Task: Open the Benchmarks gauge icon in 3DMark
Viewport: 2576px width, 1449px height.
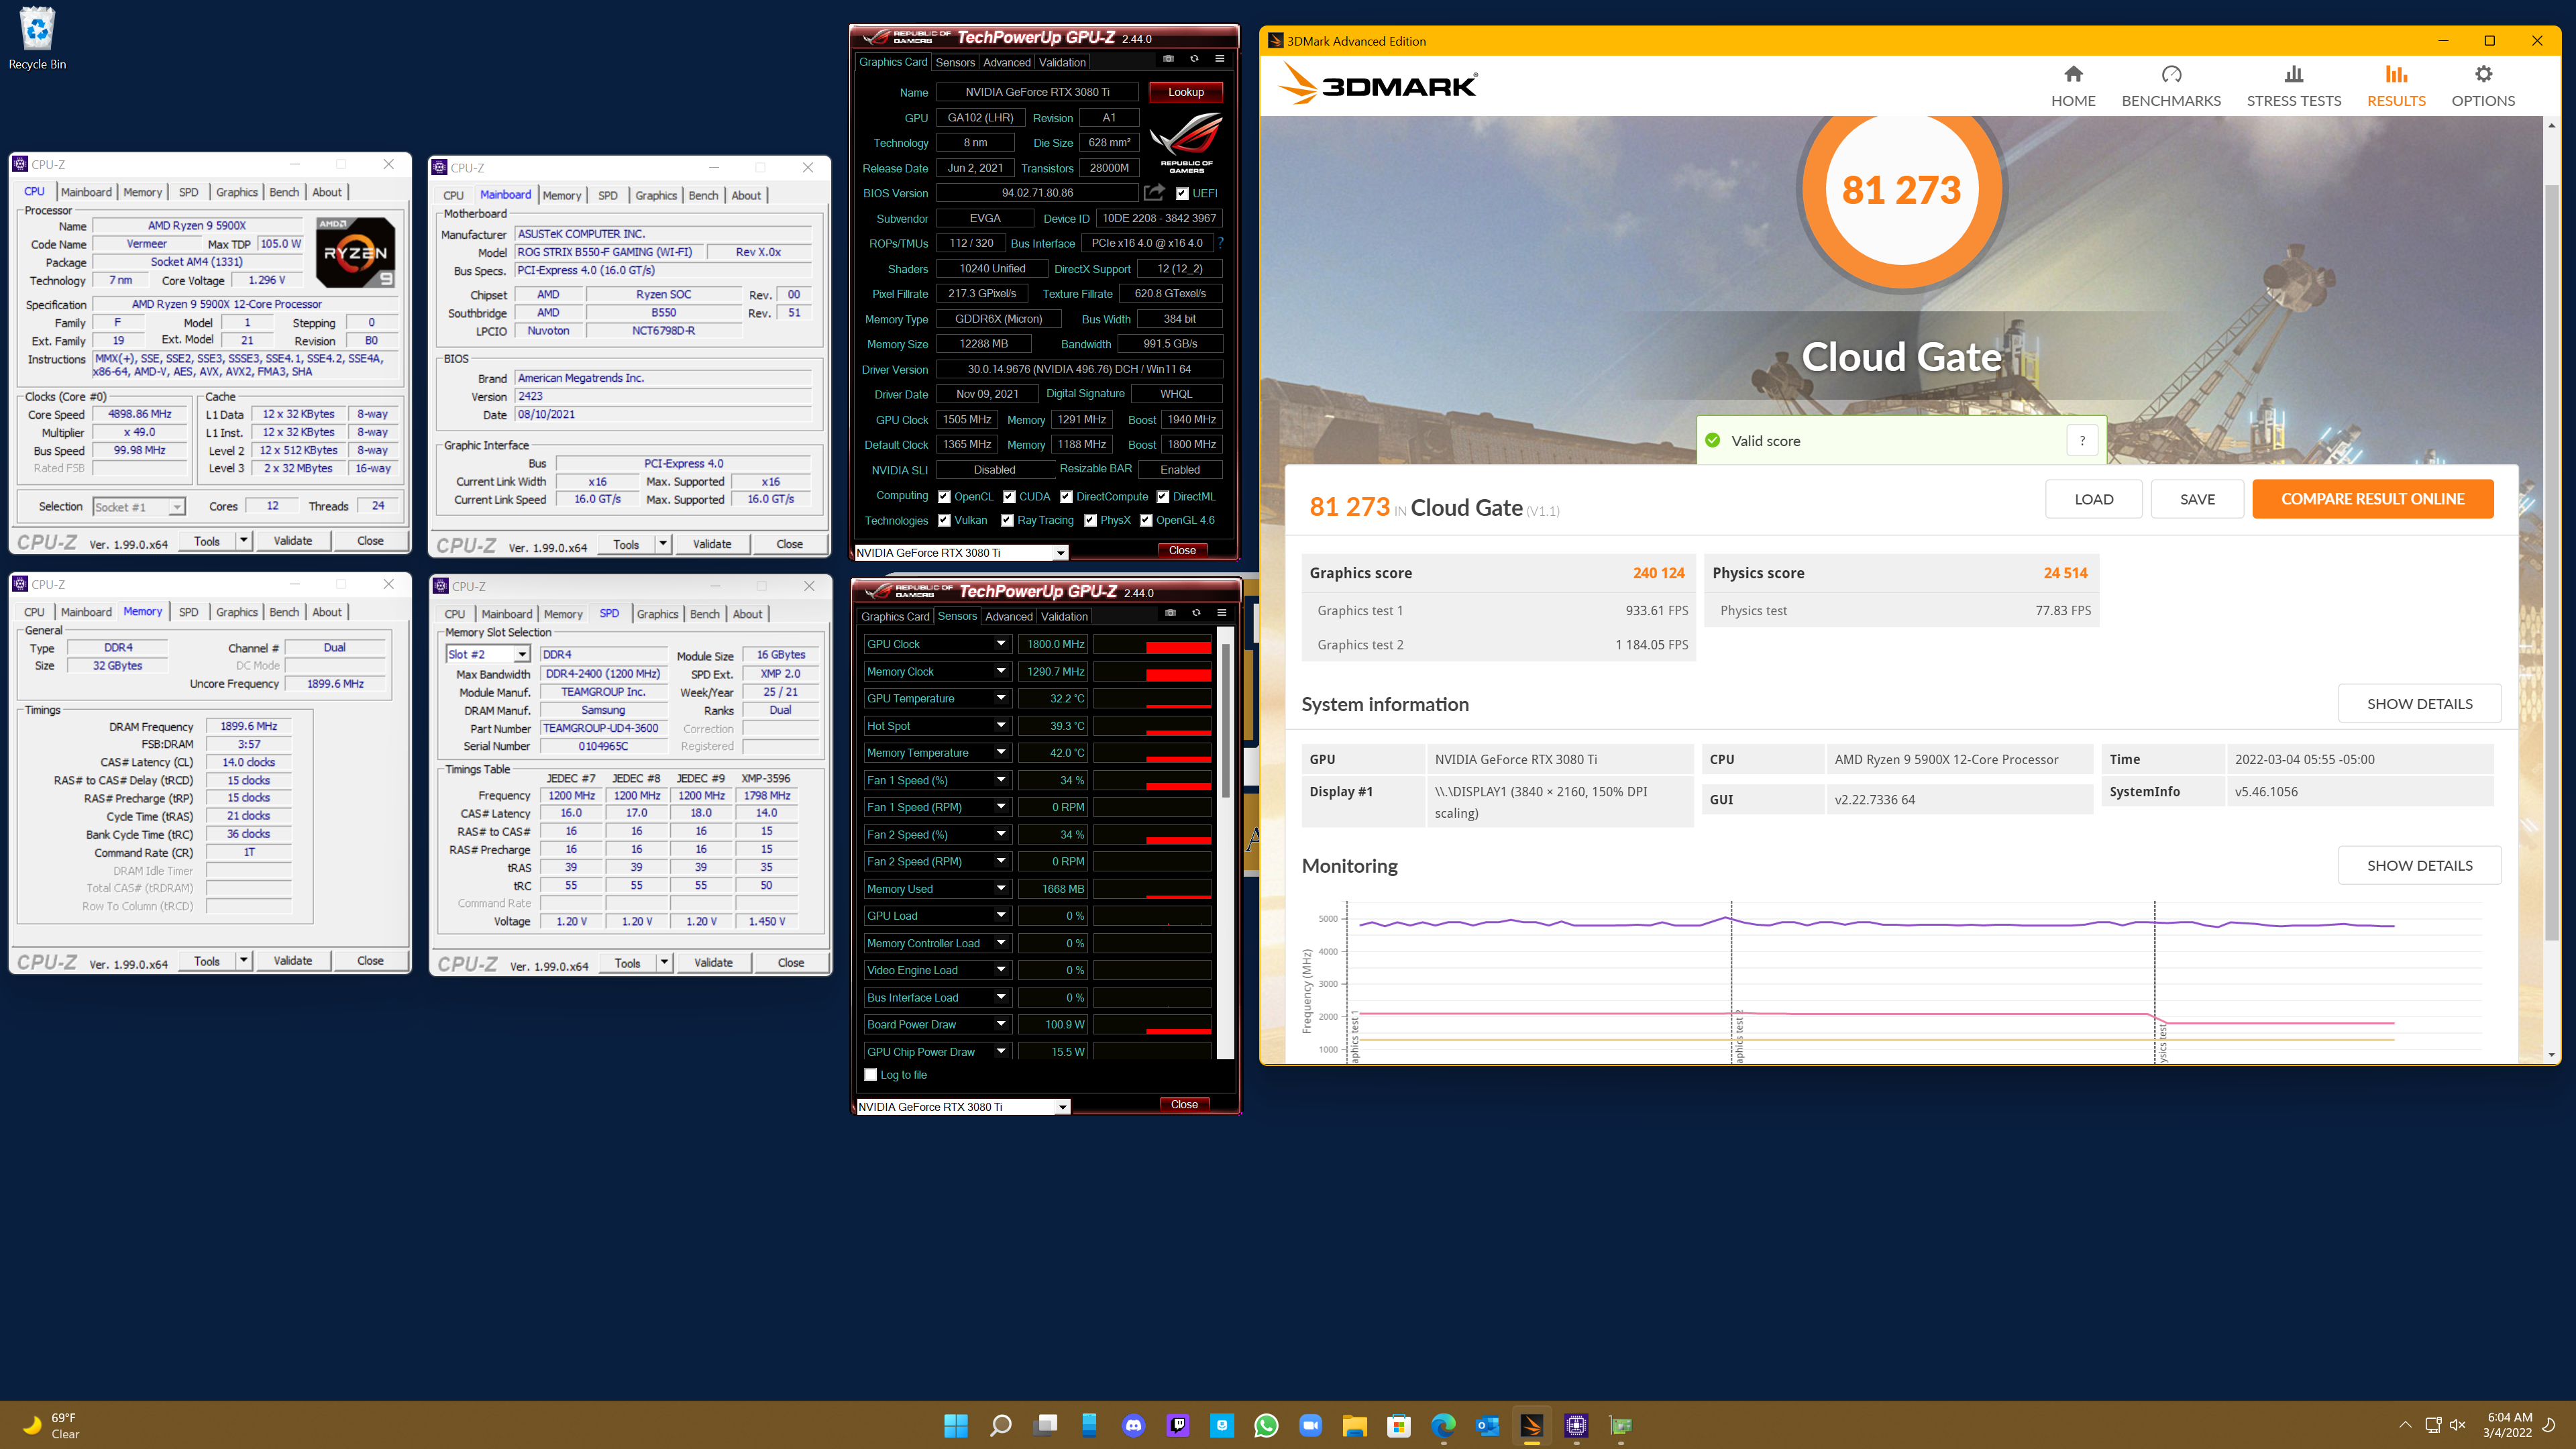Action: tap(2171, 74)
